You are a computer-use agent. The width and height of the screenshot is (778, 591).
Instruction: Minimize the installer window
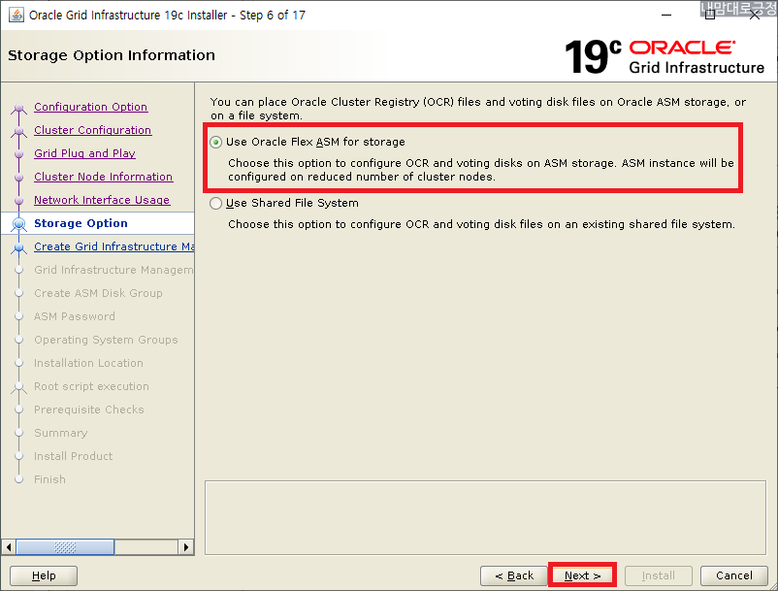(x=666, y=16)
